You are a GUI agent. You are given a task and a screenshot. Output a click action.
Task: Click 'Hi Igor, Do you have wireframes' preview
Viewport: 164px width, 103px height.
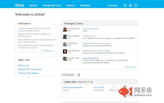105,53
